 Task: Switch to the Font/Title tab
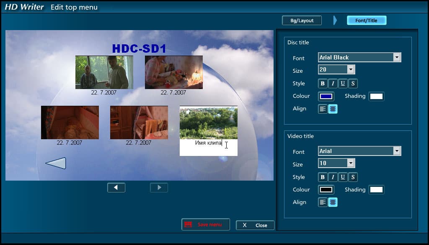tap(367, 20)
